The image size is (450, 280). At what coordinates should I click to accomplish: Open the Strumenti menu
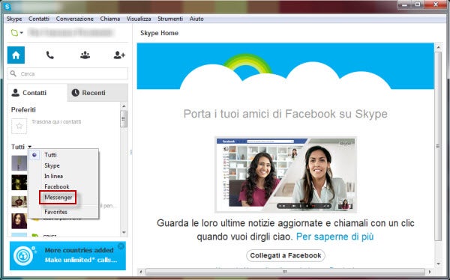tap(170, 19)
